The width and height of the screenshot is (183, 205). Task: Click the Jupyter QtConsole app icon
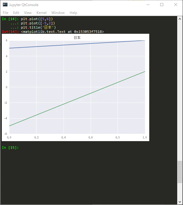pos(5,5)
